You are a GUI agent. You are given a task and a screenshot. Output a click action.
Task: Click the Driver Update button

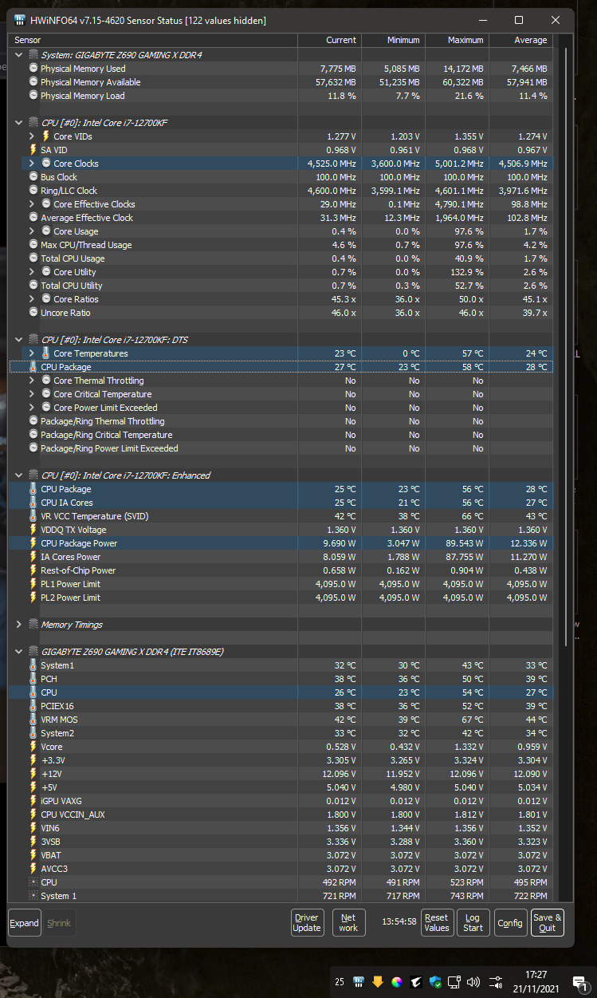tap(307, 923)
